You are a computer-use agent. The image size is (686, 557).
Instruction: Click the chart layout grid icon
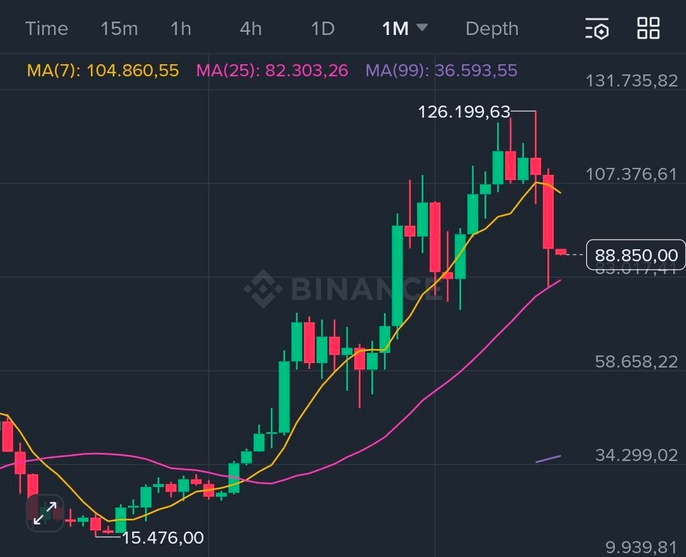pos(648,29)
